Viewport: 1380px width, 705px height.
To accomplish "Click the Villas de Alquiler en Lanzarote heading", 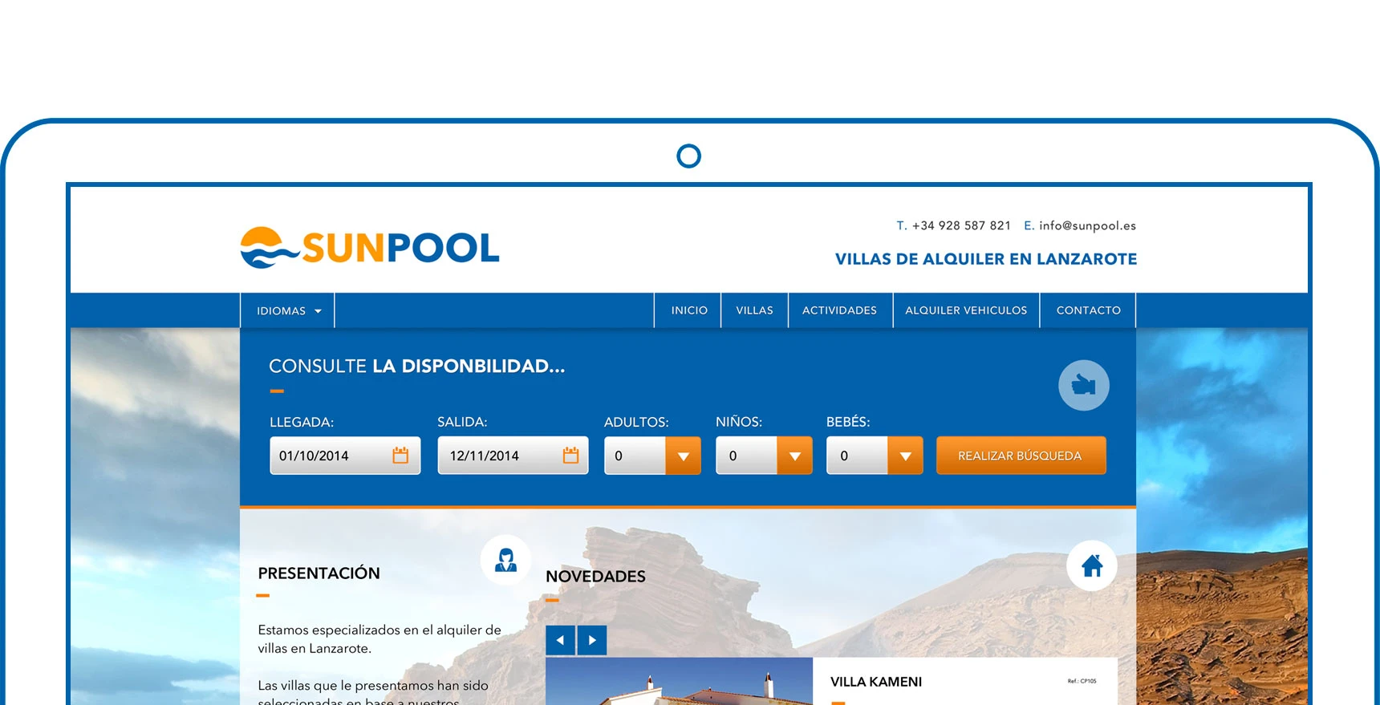I will pos(986,259).
